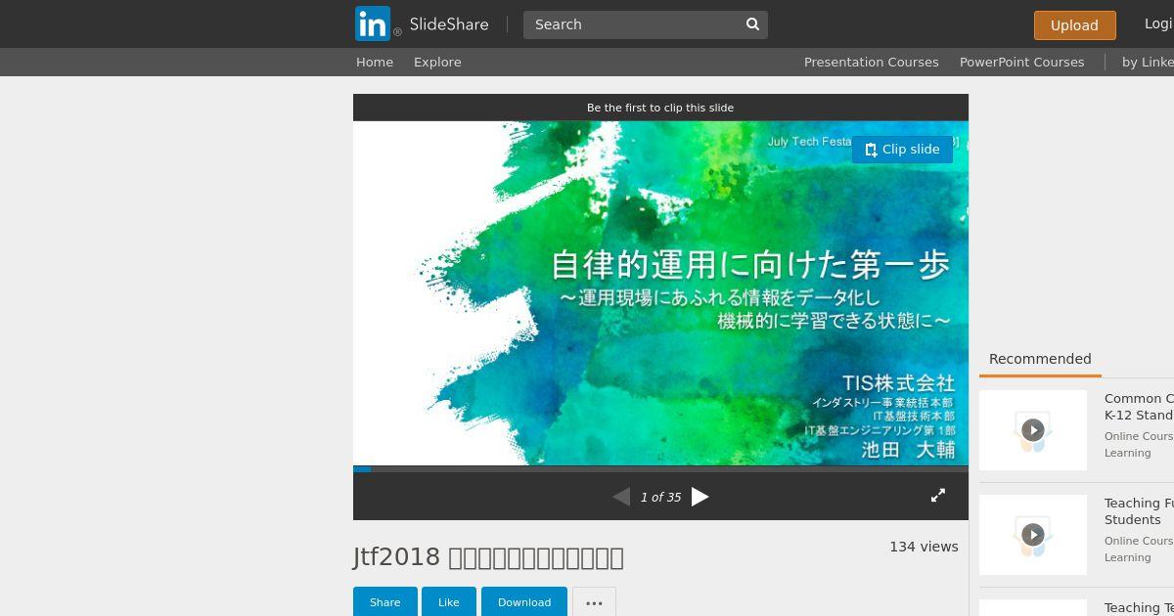1174x616 pixels.
Task: Open Presentation Courses in the navigation
Action: pyautogui.click(x=871, y=62)
